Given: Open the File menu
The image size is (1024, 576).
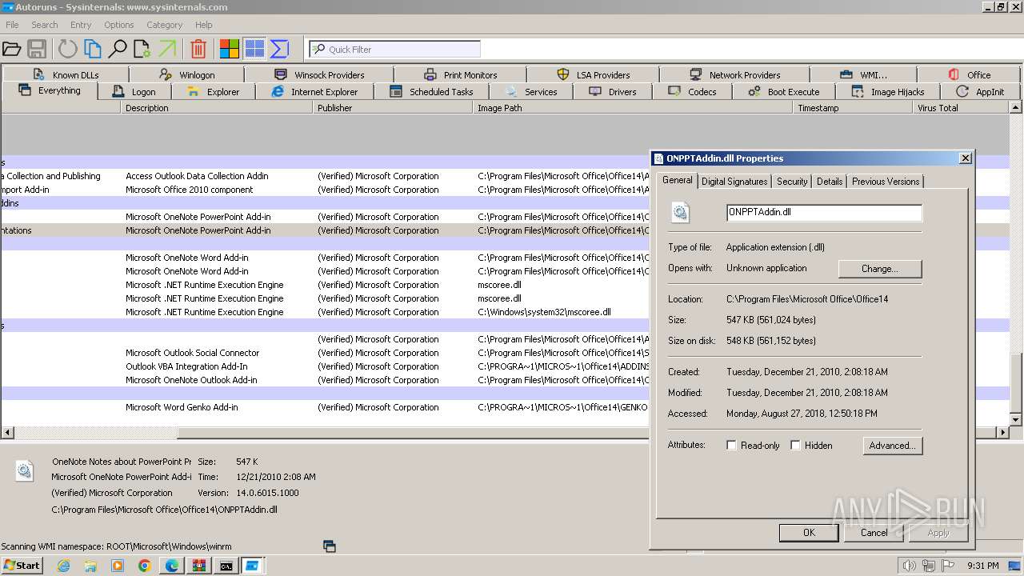Looking at the screenshot, I should pyautogui.click(x=12, y=25).
